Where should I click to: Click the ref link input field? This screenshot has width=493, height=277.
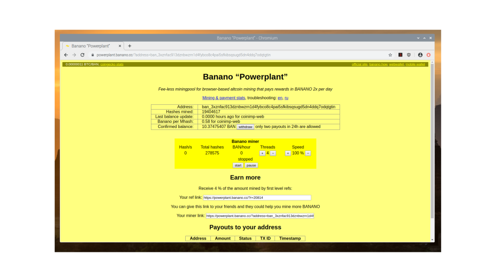click(257, 197)
